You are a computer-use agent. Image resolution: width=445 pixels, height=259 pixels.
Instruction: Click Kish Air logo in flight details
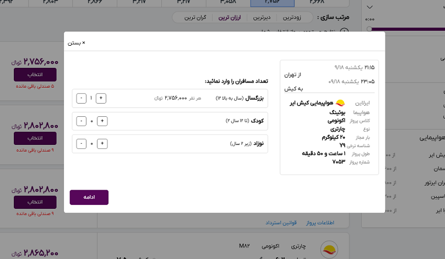(340, 103)
